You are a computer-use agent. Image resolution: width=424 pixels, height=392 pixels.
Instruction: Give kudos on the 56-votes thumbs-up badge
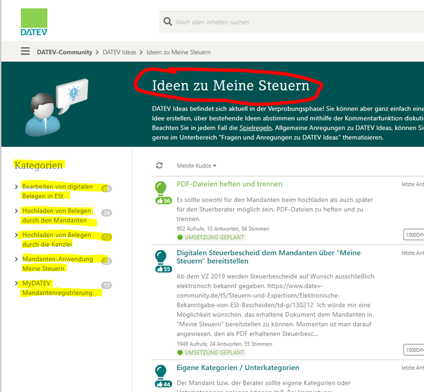pos(163,200)
